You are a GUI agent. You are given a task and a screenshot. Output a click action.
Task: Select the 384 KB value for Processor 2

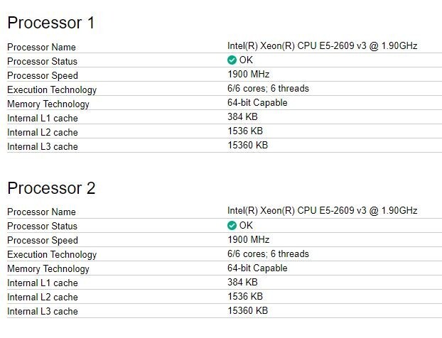tap(242, 282)
